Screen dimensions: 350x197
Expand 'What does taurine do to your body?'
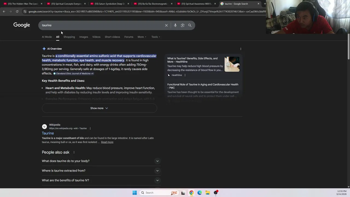tap(101, 161)
